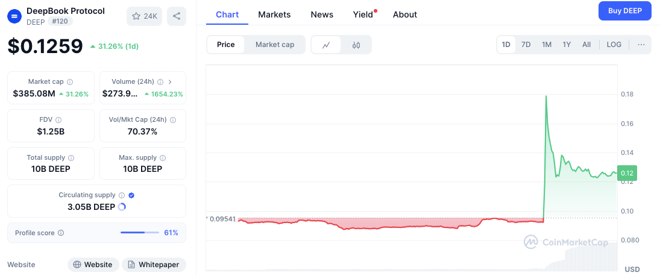The image size is (660, 275).
Task: Set chart range to All
Action: point(586,45)
